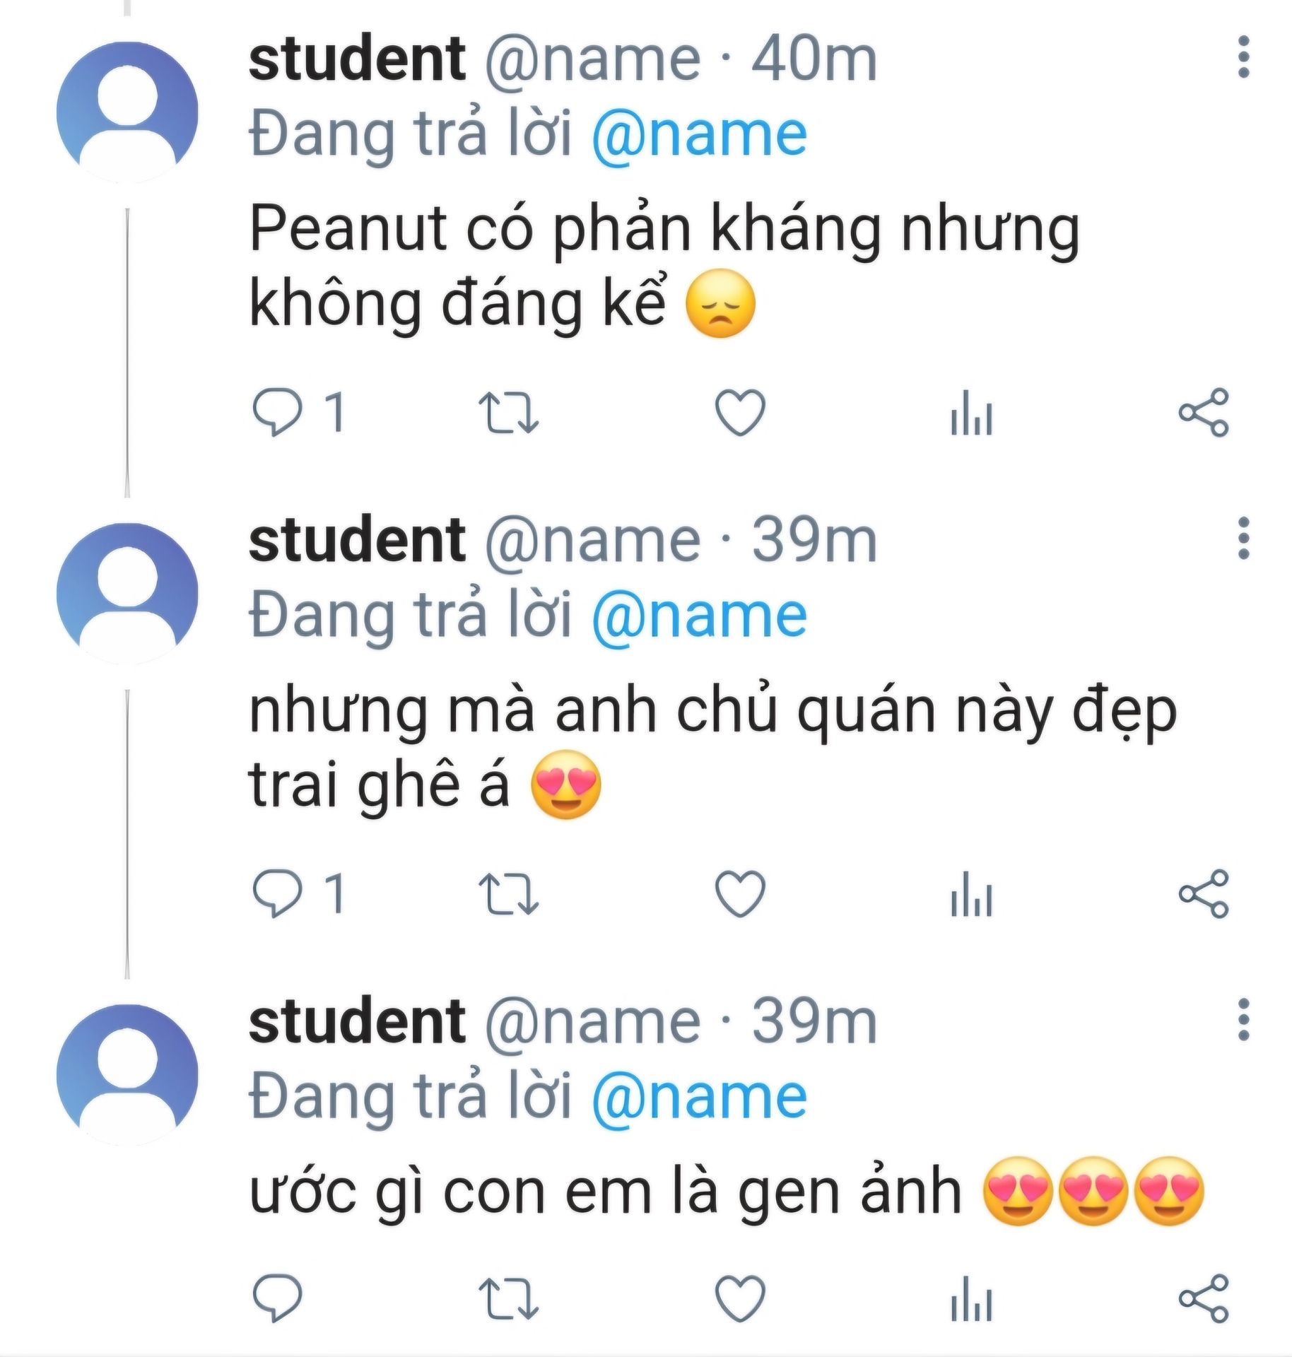Retweet the Peanut phản kháng tweet
This screenshot has width=1292, height=1357.
pos(508,412)
